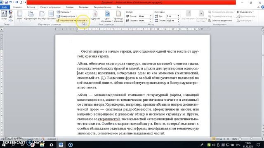Click Save in the quick access toolbar
Viewport: 264px width, 148px height.
[6, 2]
